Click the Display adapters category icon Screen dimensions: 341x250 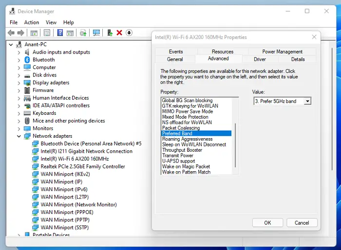pyautogui.click(x=27, y=83)
